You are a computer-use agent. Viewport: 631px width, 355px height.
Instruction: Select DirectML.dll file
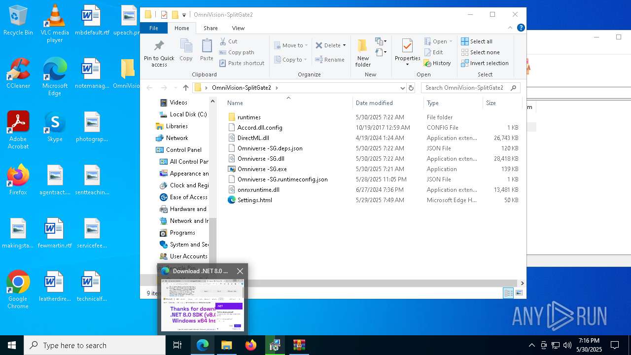(x=253, y=138)
